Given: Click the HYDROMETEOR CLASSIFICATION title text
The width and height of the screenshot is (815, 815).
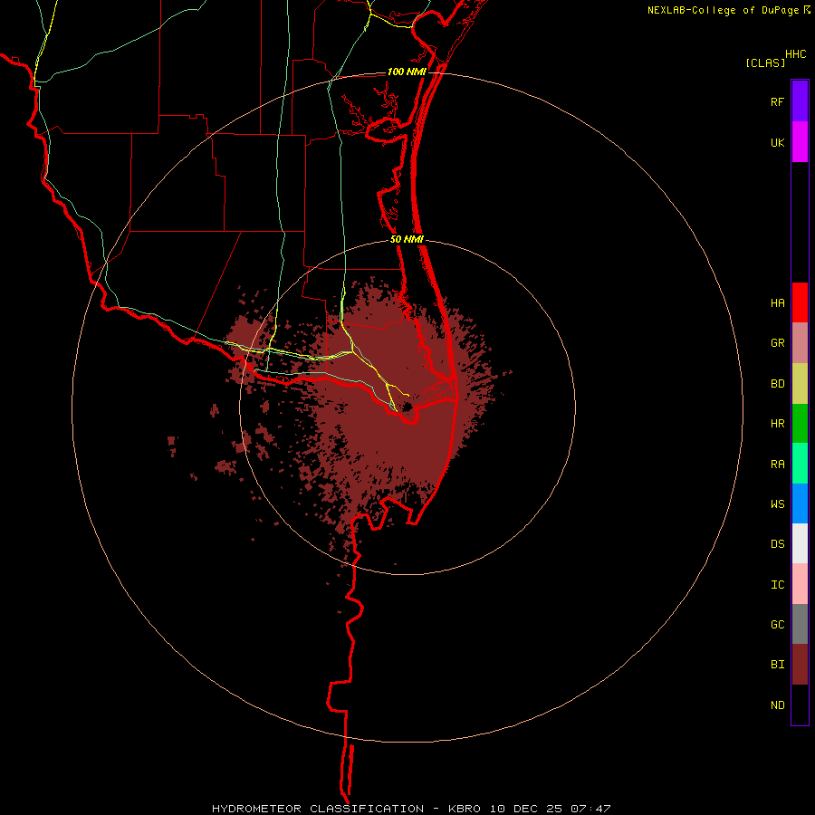Looking at the screenshot, I should [x=318, y=809].
